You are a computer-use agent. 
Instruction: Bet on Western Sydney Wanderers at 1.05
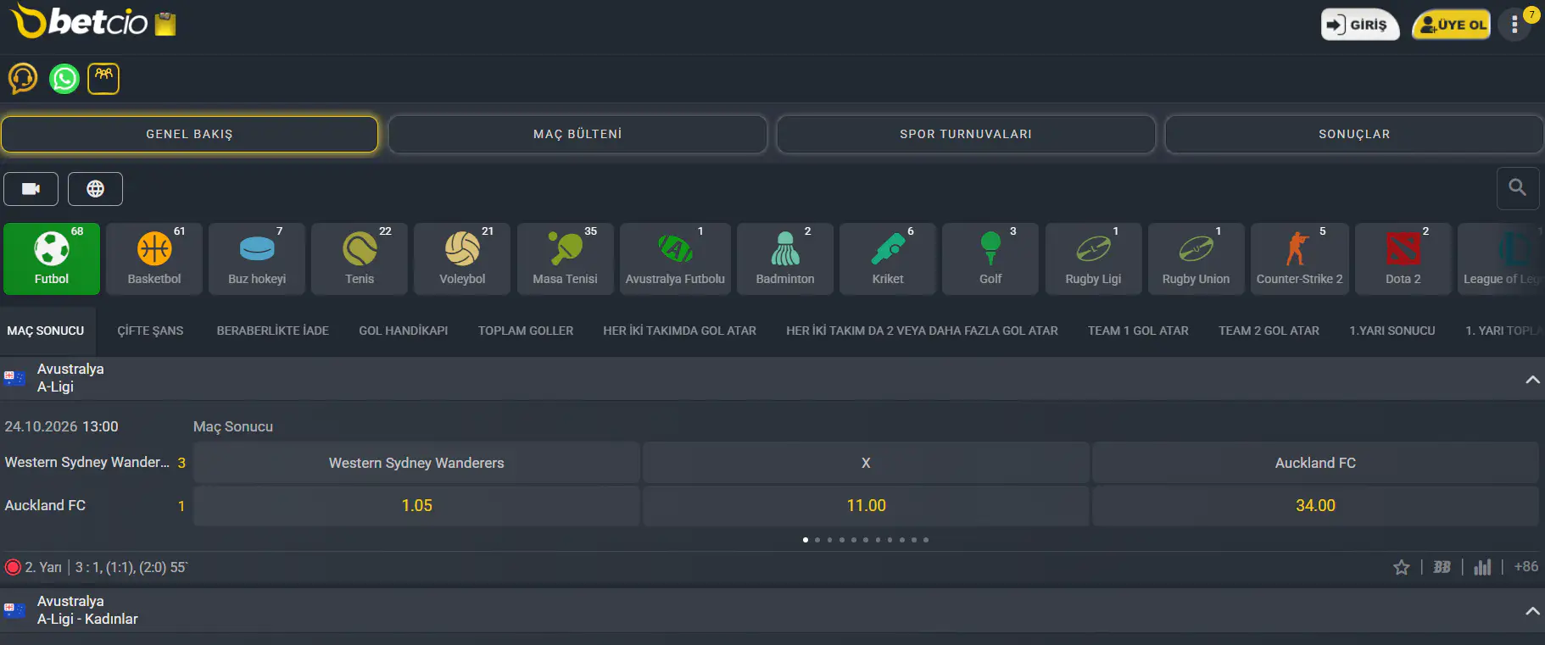click(x=416, y=505)
